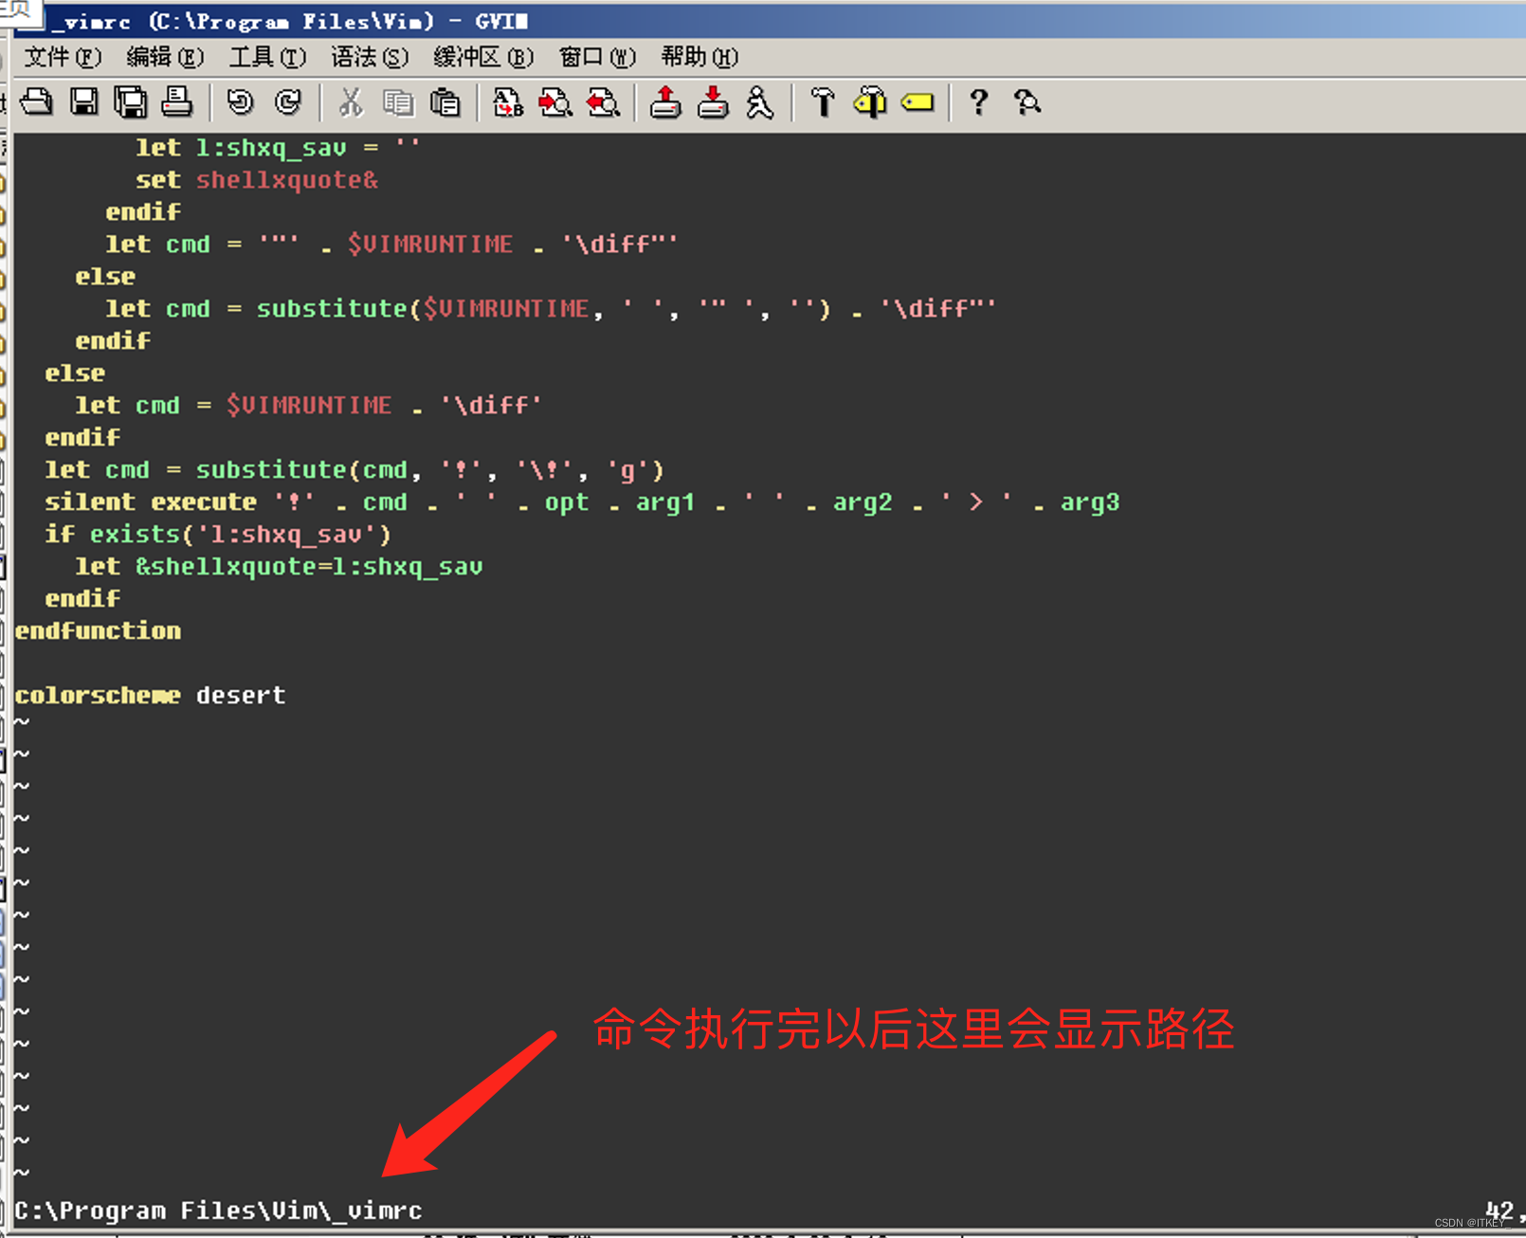Click the 'set shellxquote&' line
Viewport: 1526px width, 1238px height.
click(257, 179)
